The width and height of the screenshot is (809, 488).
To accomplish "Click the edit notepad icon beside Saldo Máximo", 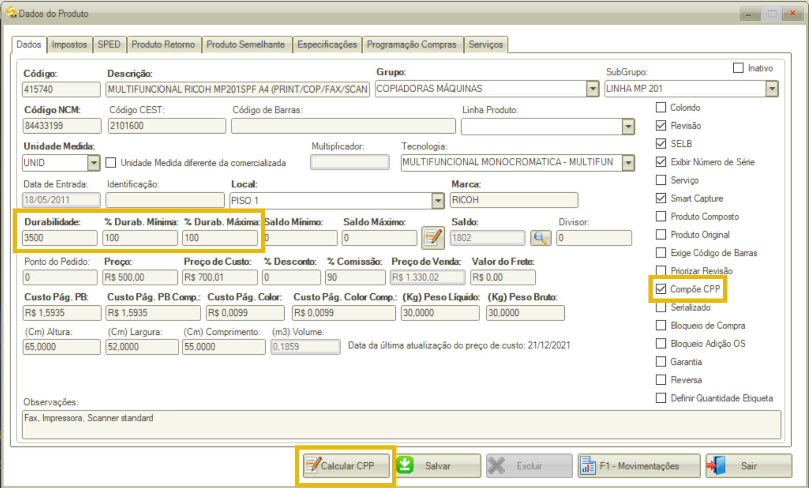I will click(x=433, y=238).
